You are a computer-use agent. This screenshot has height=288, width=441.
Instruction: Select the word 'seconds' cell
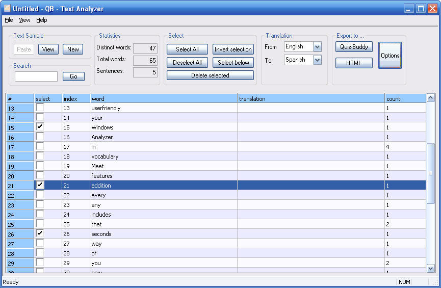tap(164, 234)
